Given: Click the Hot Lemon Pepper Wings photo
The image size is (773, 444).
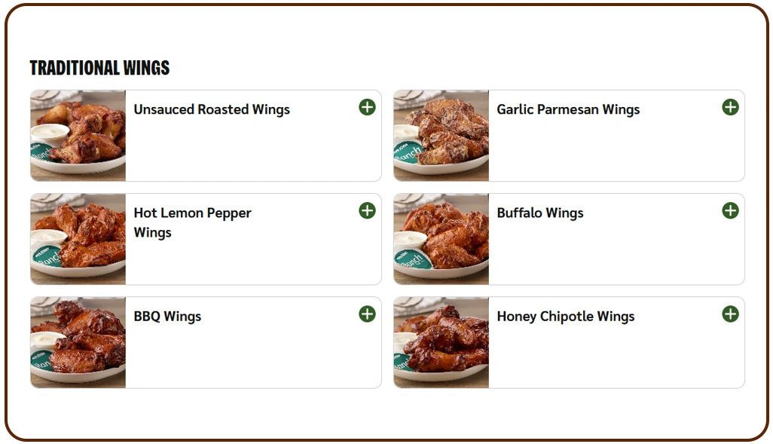Looking at the screenshot, I should pos(78,239).
